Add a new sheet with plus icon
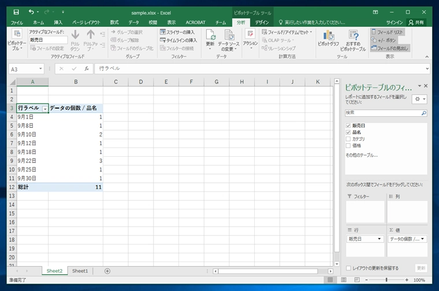The height and width of the screenshot is (291, 439). point(107,271)
